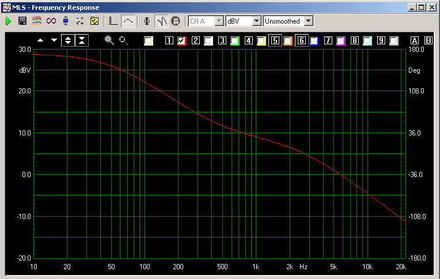This screenshot has width=440, height=279.
Task: Click the A marker button
Action: pyautogui.click(x=415, y=40)
